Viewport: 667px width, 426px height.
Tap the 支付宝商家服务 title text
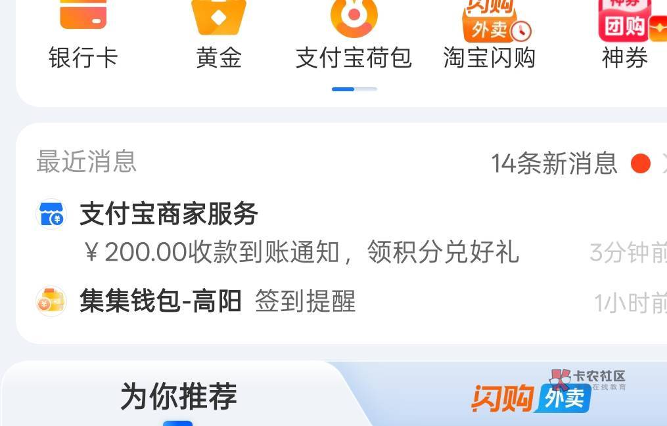[x=169, y=213]
